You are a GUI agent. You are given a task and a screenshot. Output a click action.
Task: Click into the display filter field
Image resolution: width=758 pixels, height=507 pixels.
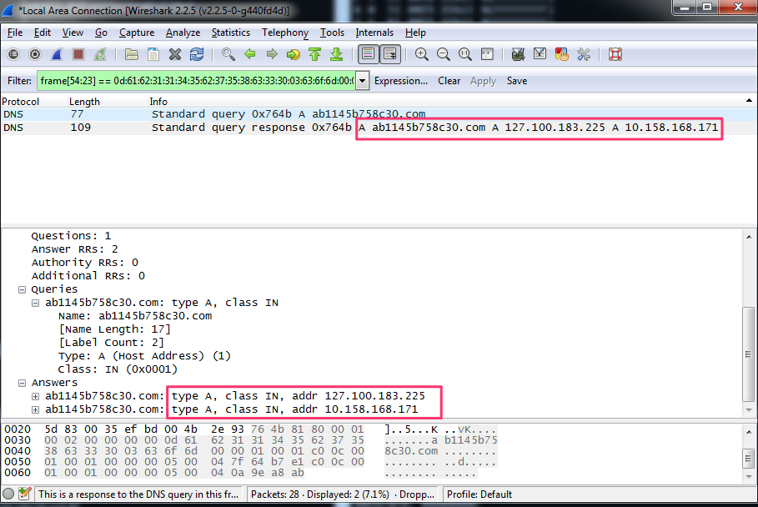196,81
